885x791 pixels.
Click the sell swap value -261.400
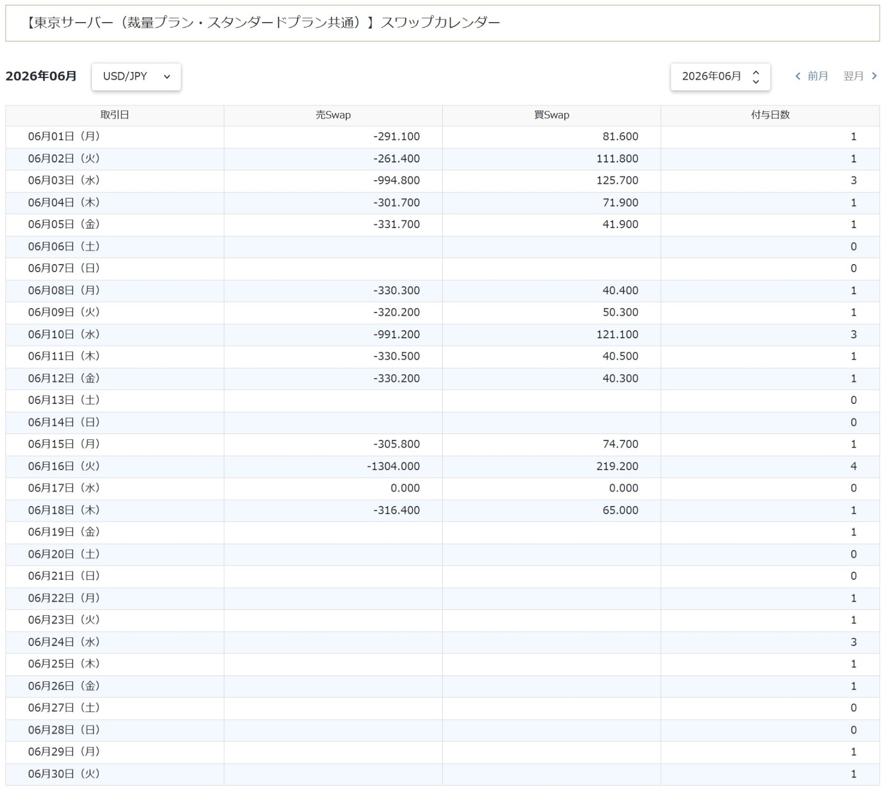click(397, 159)
